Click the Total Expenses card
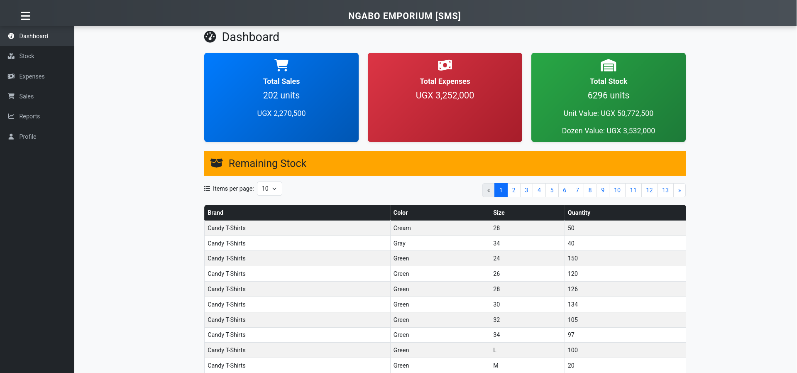 [445, 97]
